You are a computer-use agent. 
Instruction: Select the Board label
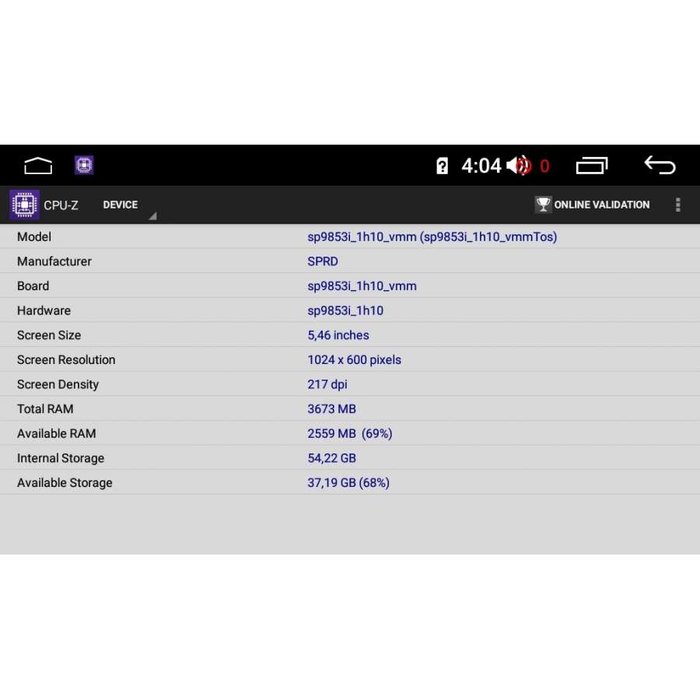[33, 285]
